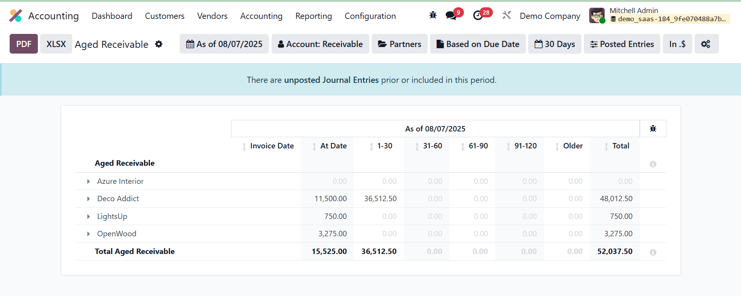Sort by 31-60 column arrows
This screenshot has height=296, width=741.
point(417,146)
